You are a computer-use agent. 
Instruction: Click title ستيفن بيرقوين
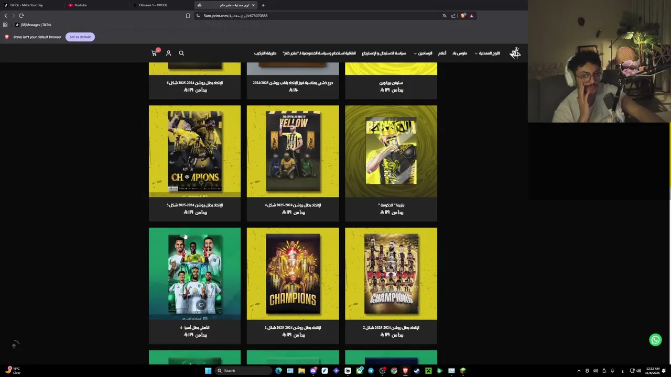(391, 83)
